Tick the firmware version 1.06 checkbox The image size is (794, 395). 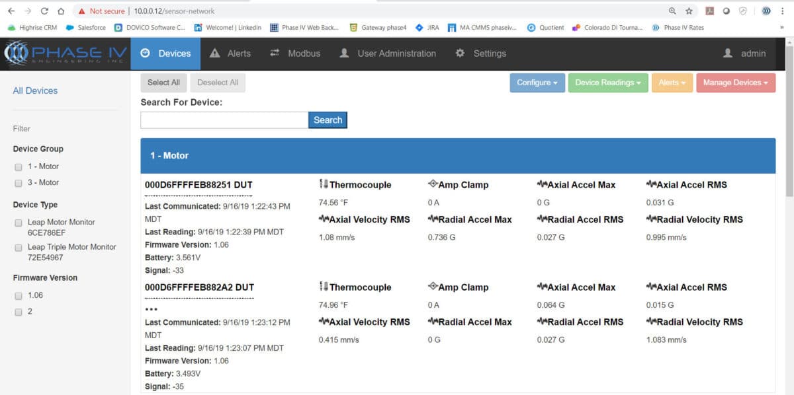pyautogui.click(x=19, y=295)
